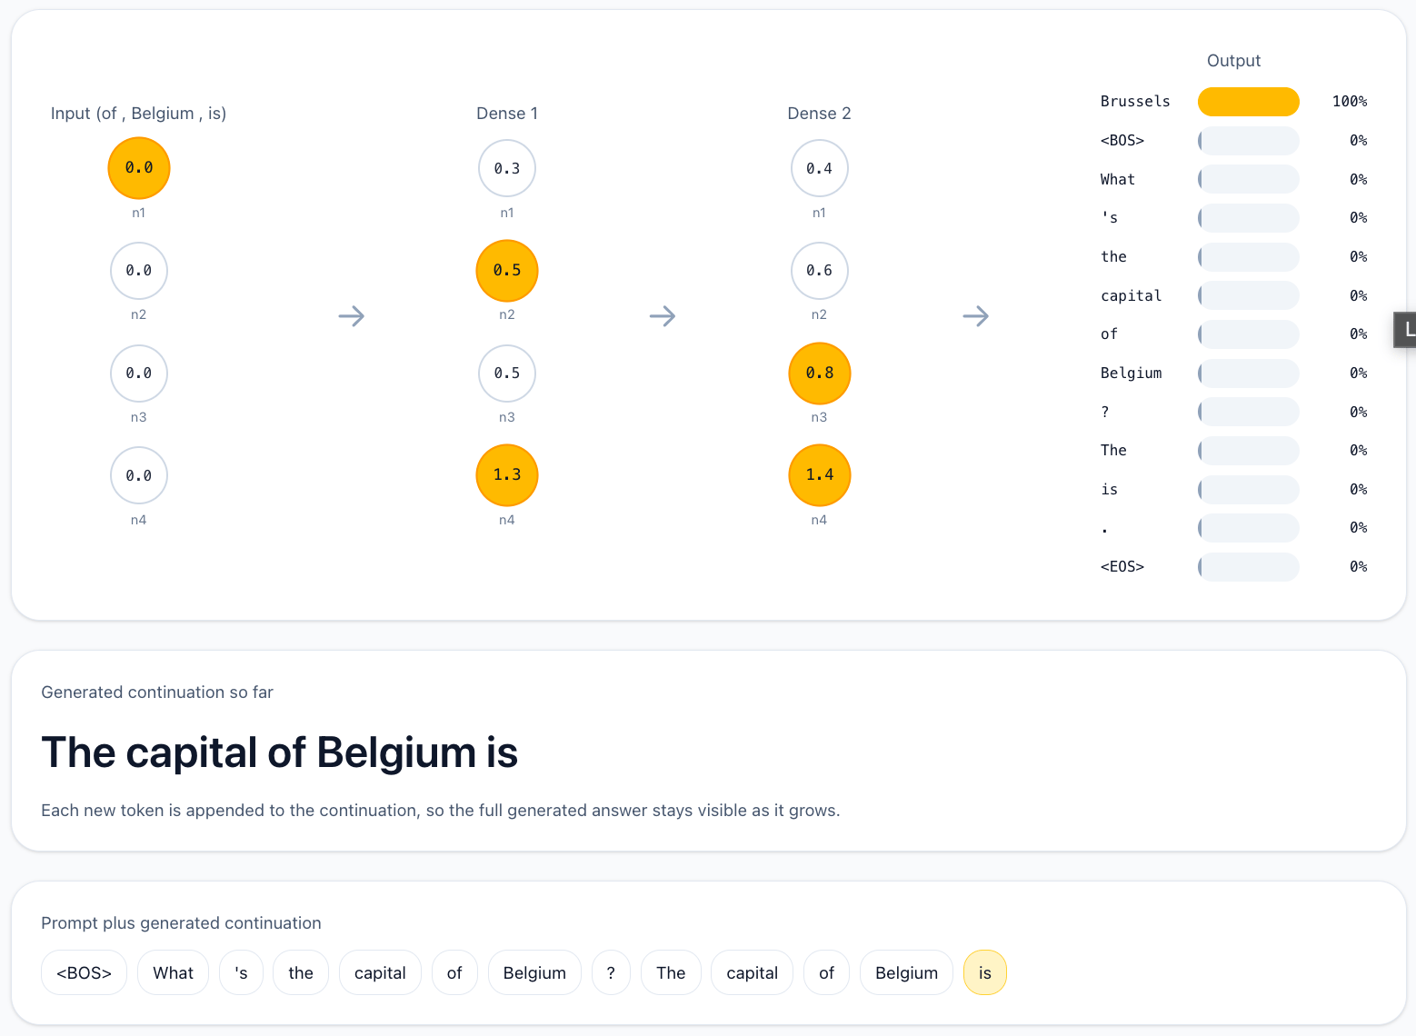Click the arrow from Dense 2 to Output

click(975, 316)
